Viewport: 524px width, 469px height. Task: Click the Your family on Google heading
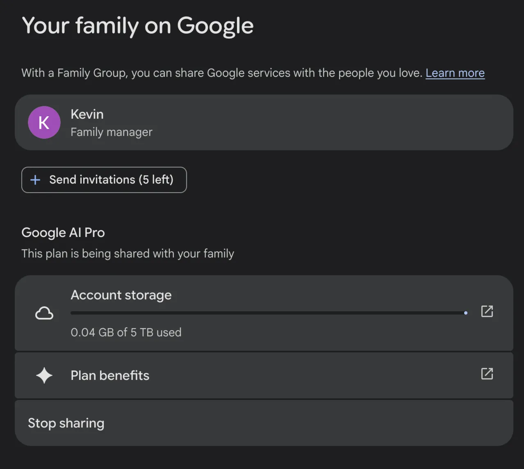tap(138, 25)
